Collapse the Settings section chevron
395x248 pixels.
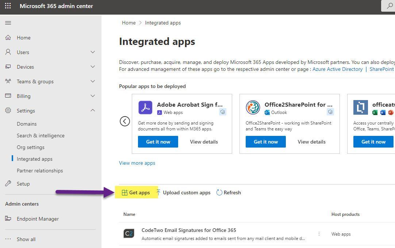coord(93,110)
